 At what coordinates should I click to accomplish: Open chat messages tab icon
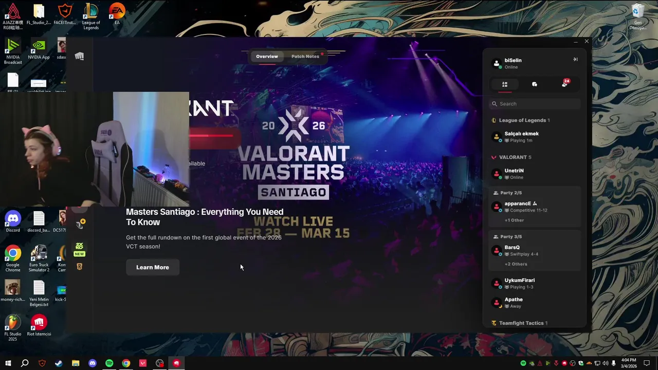535,84
